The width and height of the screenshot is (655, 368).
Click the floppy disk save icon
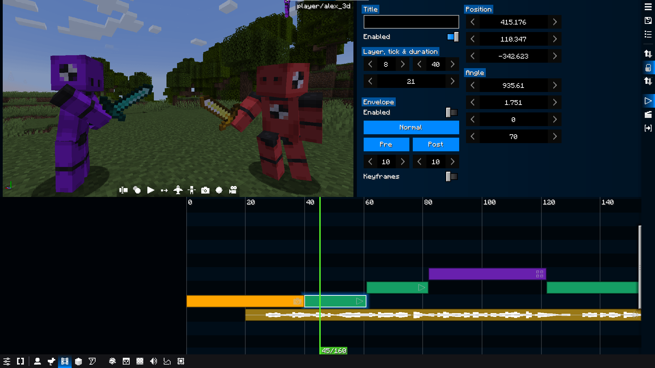click(648, 20)
